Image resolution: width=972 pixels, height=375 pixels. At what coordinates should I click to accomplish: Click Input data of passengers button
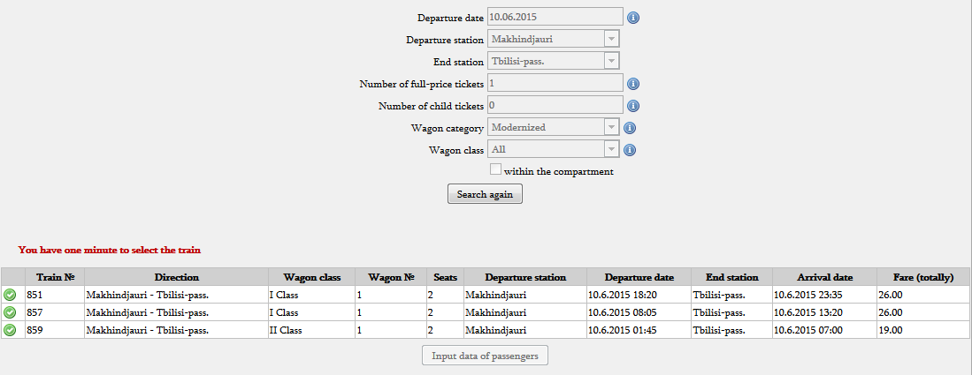(485, 356)
